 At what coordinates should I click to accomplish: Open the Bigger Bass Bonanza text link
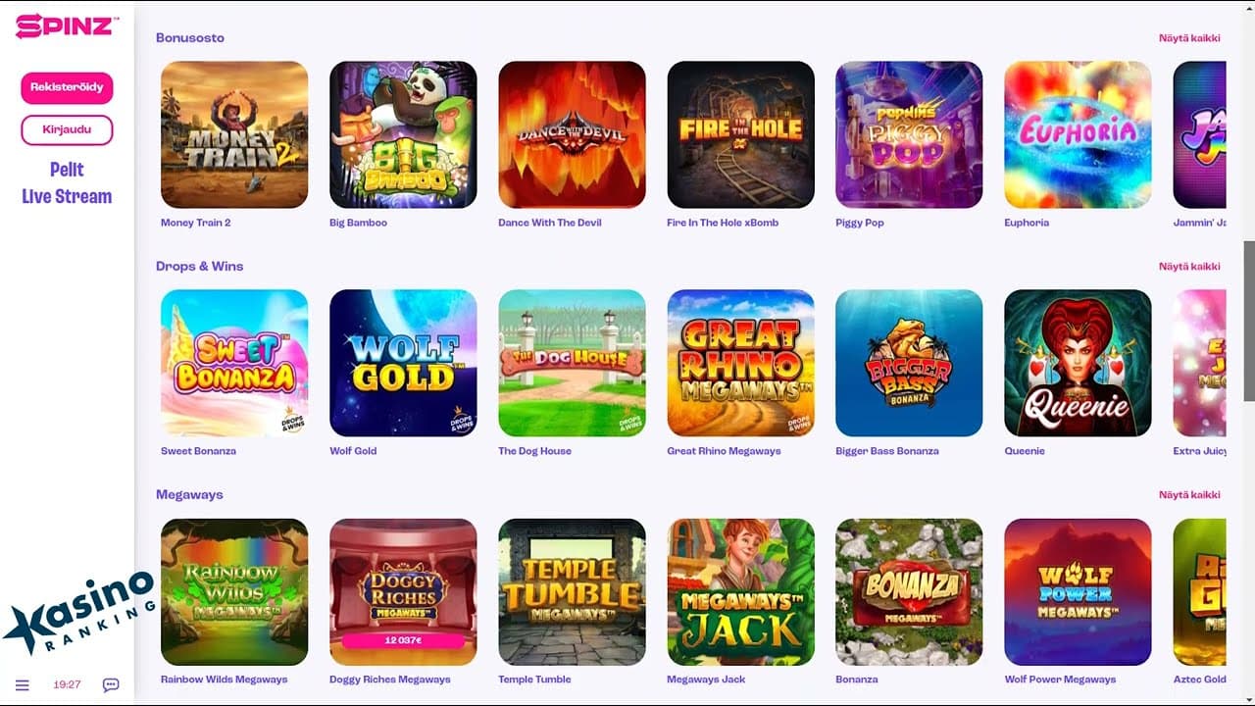[x=887, y=451]
